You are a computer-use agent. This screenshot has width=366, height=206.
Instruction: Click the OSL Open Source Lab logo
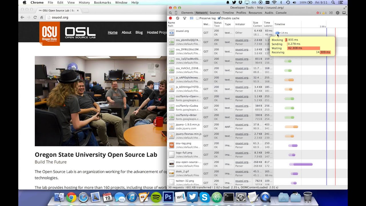(80, 33)
